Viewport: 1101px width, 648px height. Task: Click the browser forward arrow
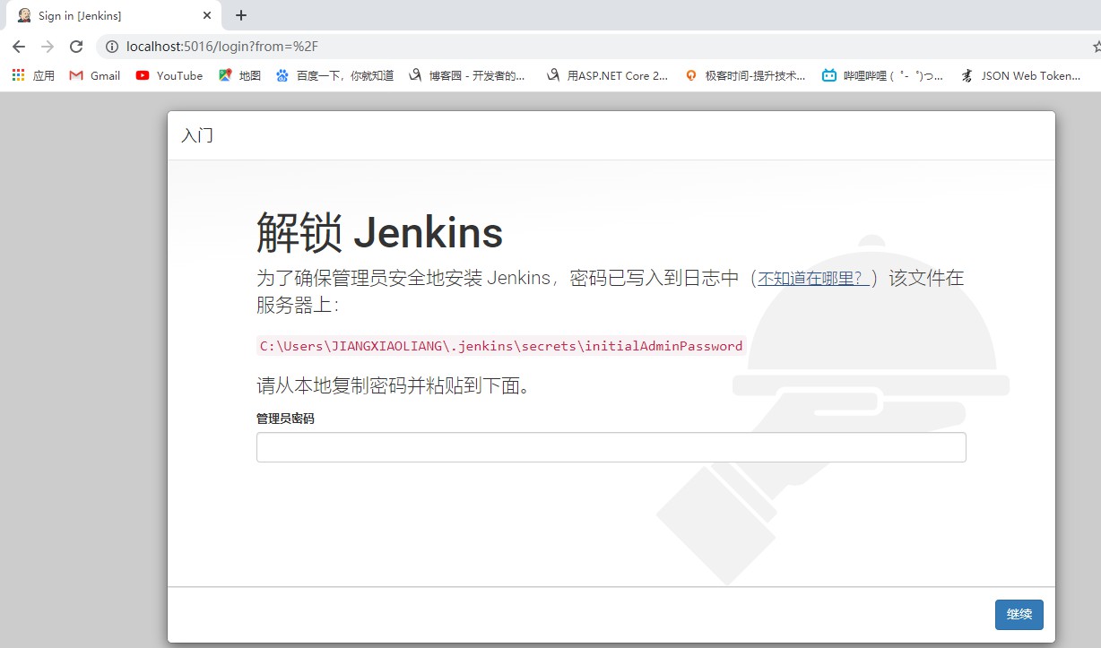[48, 47]
